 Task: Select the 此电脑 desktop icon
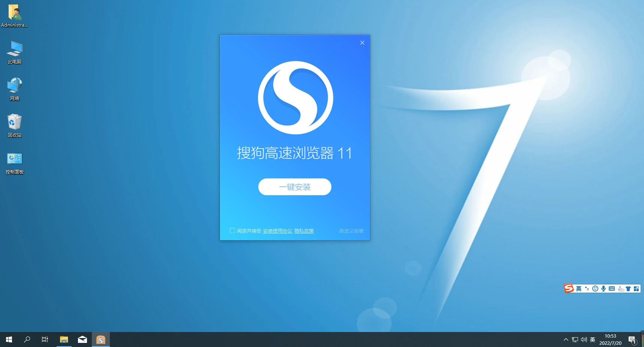15,52
